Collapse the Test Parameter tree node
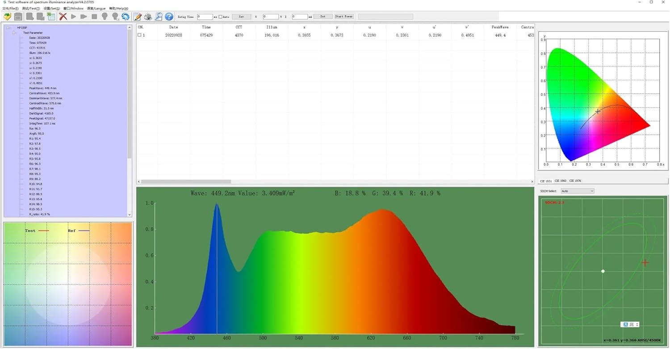 (14, 33)
